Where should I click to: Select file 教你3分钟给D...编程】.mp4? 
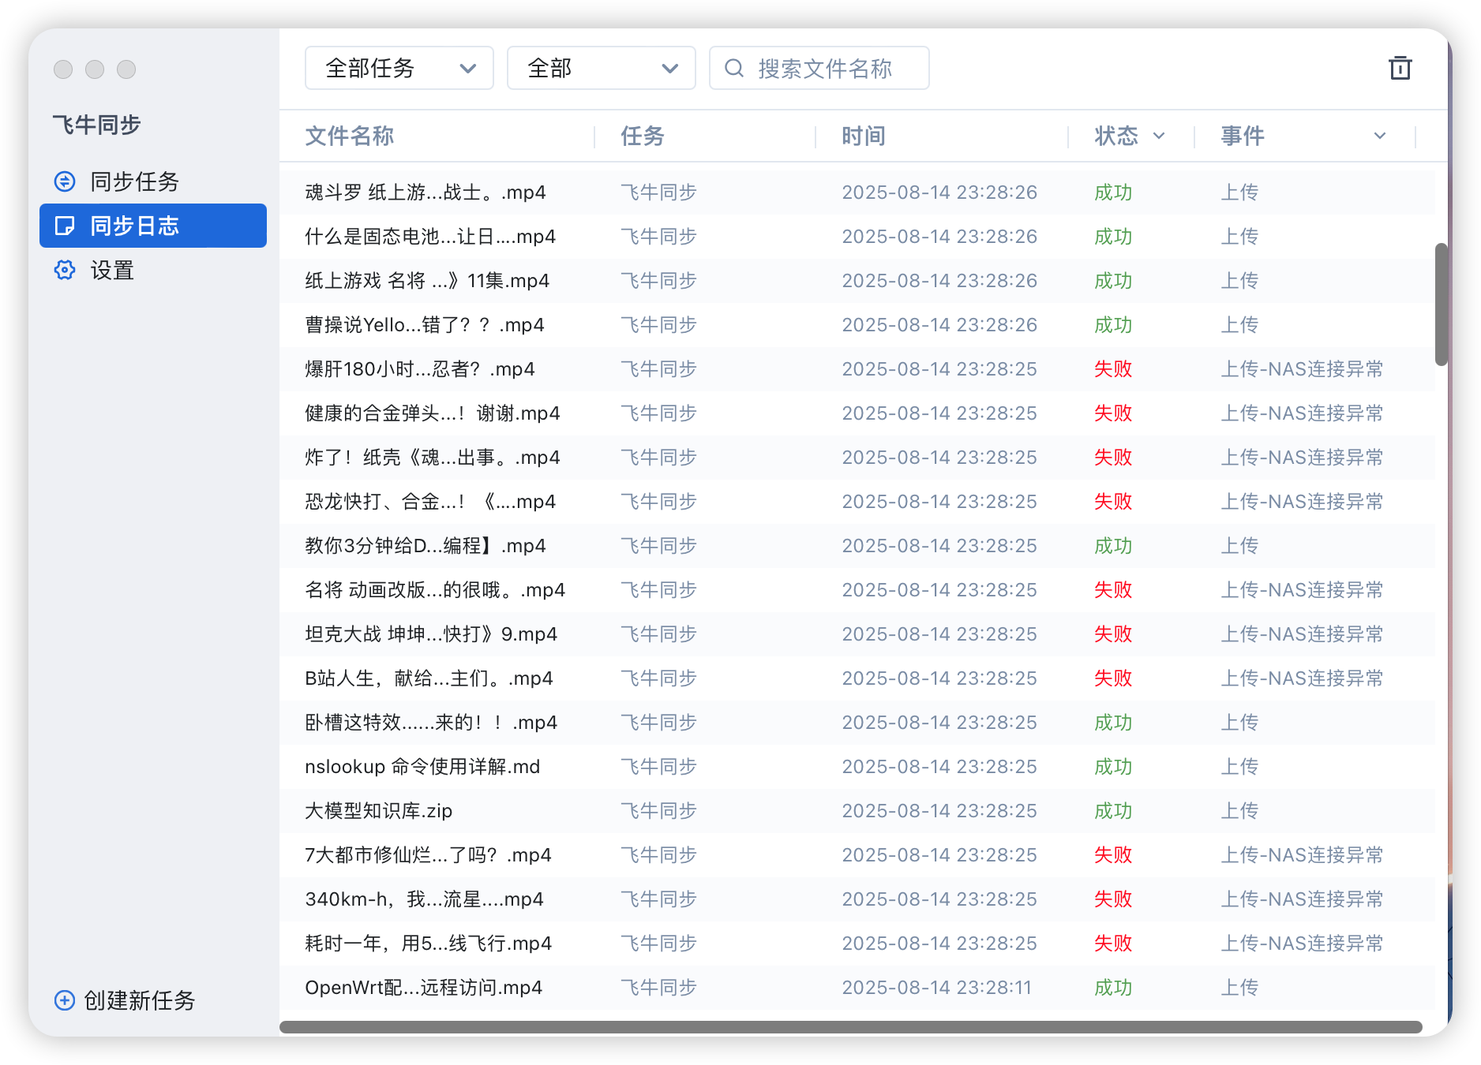coord(426,546)
